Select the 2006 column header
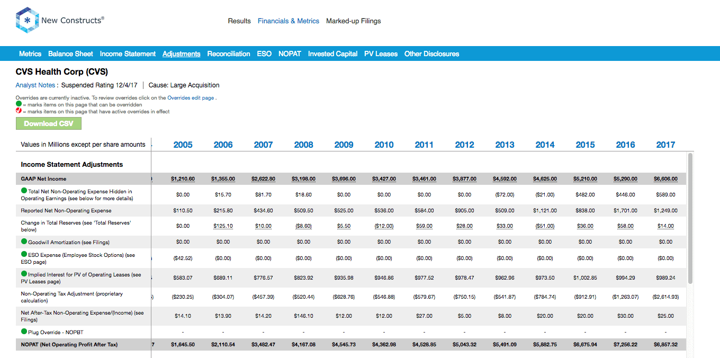Image resolution: width=720 pixels, height=358 pixels. (223, 145)
